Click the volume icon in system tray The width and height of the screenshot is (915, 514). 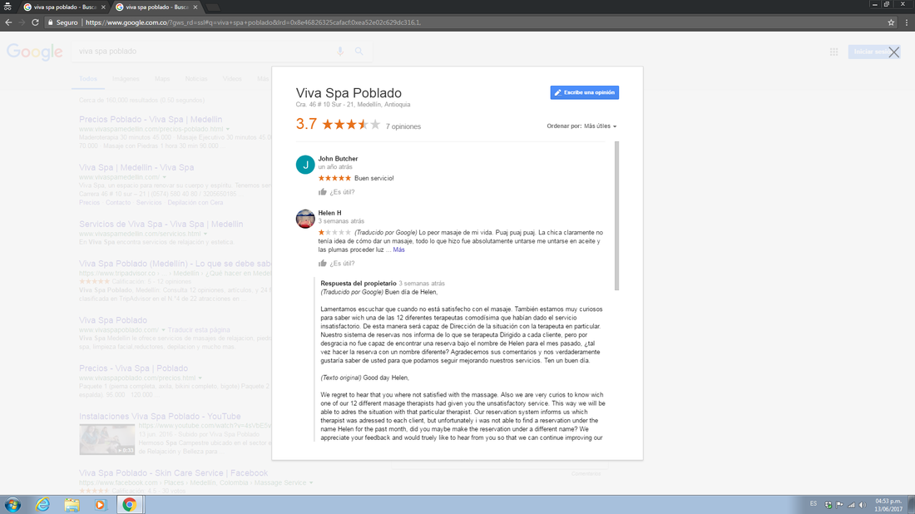(863, 505)
